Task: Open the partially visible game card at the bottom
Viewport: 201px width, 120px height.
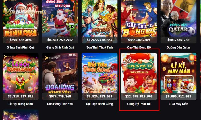Action: click(20, 115)
